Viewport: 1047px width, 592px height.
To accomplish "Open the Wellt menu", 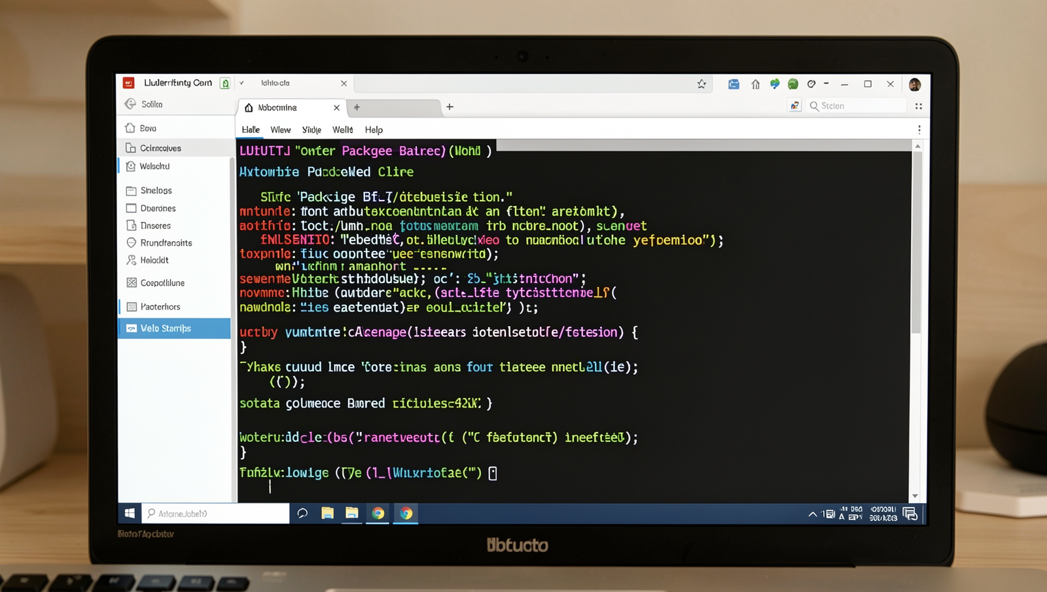I will 343,129.
